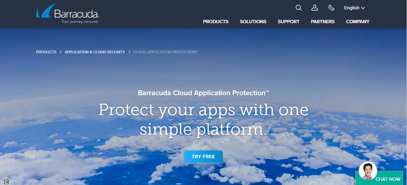407x185 pixels.
Task: Open Application & Cloud Security breadcrumb
Action: pyautogui.click(x=95, y=52)
